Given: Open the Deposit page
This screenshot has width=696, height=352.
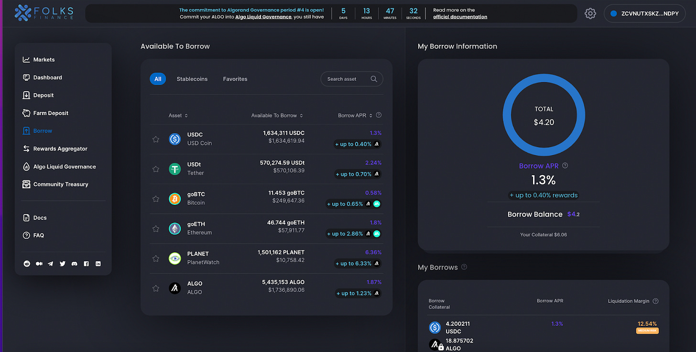Looking at the screenshot, I should tap(38, 95).
